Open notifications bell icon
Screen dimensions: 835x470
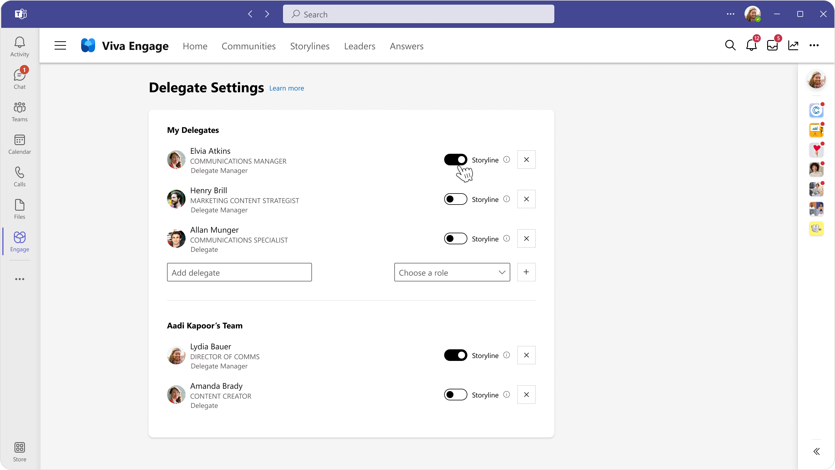coord(751,45)
